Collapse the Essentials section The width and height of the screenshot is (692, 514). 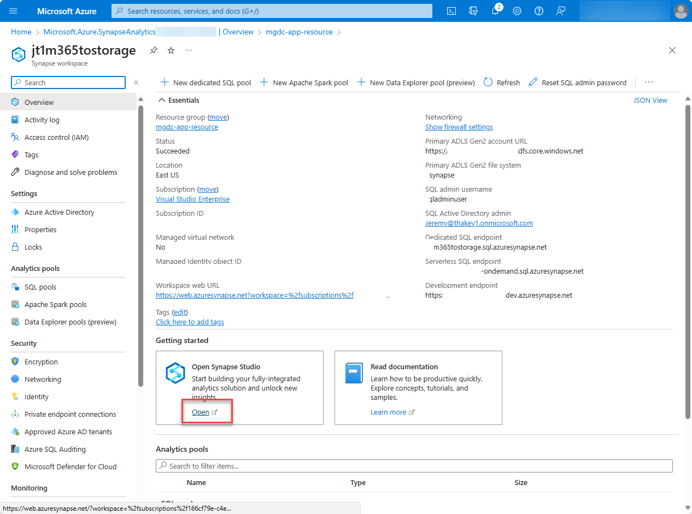pos(161,100)
